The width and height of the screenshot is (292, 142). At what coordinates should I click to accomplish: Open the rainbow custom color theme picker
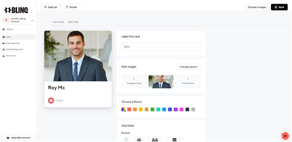click(x=123, y=109)
